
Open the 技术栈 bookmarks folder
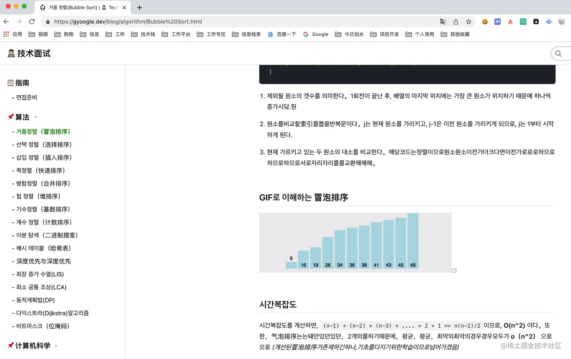[143, 34]
